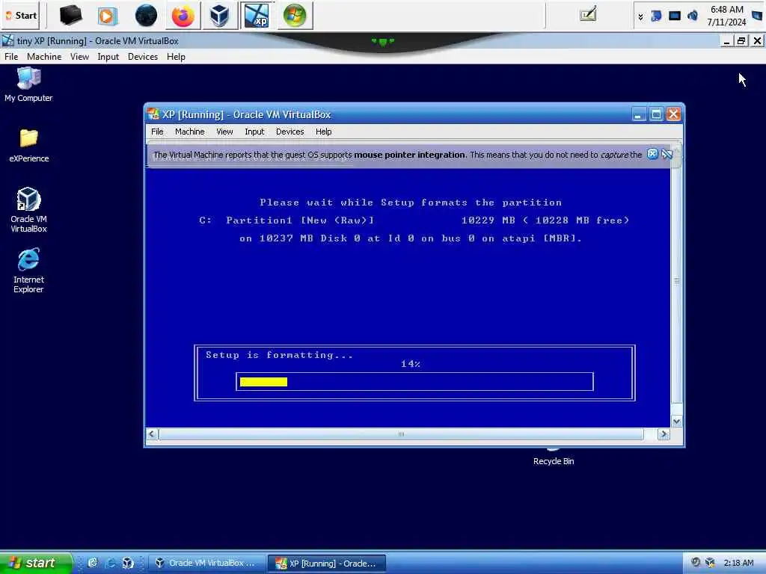This screenshot has width=766, height=574.
Task: Select the active XP task icon in the top panel
Action: (257, 16)
